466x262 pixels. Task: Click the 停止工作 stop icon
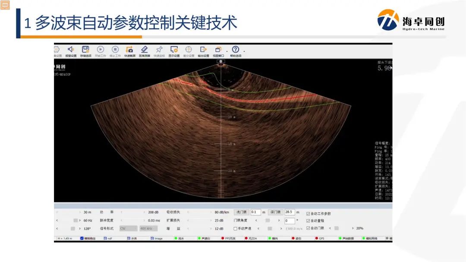tap(115, 50)
